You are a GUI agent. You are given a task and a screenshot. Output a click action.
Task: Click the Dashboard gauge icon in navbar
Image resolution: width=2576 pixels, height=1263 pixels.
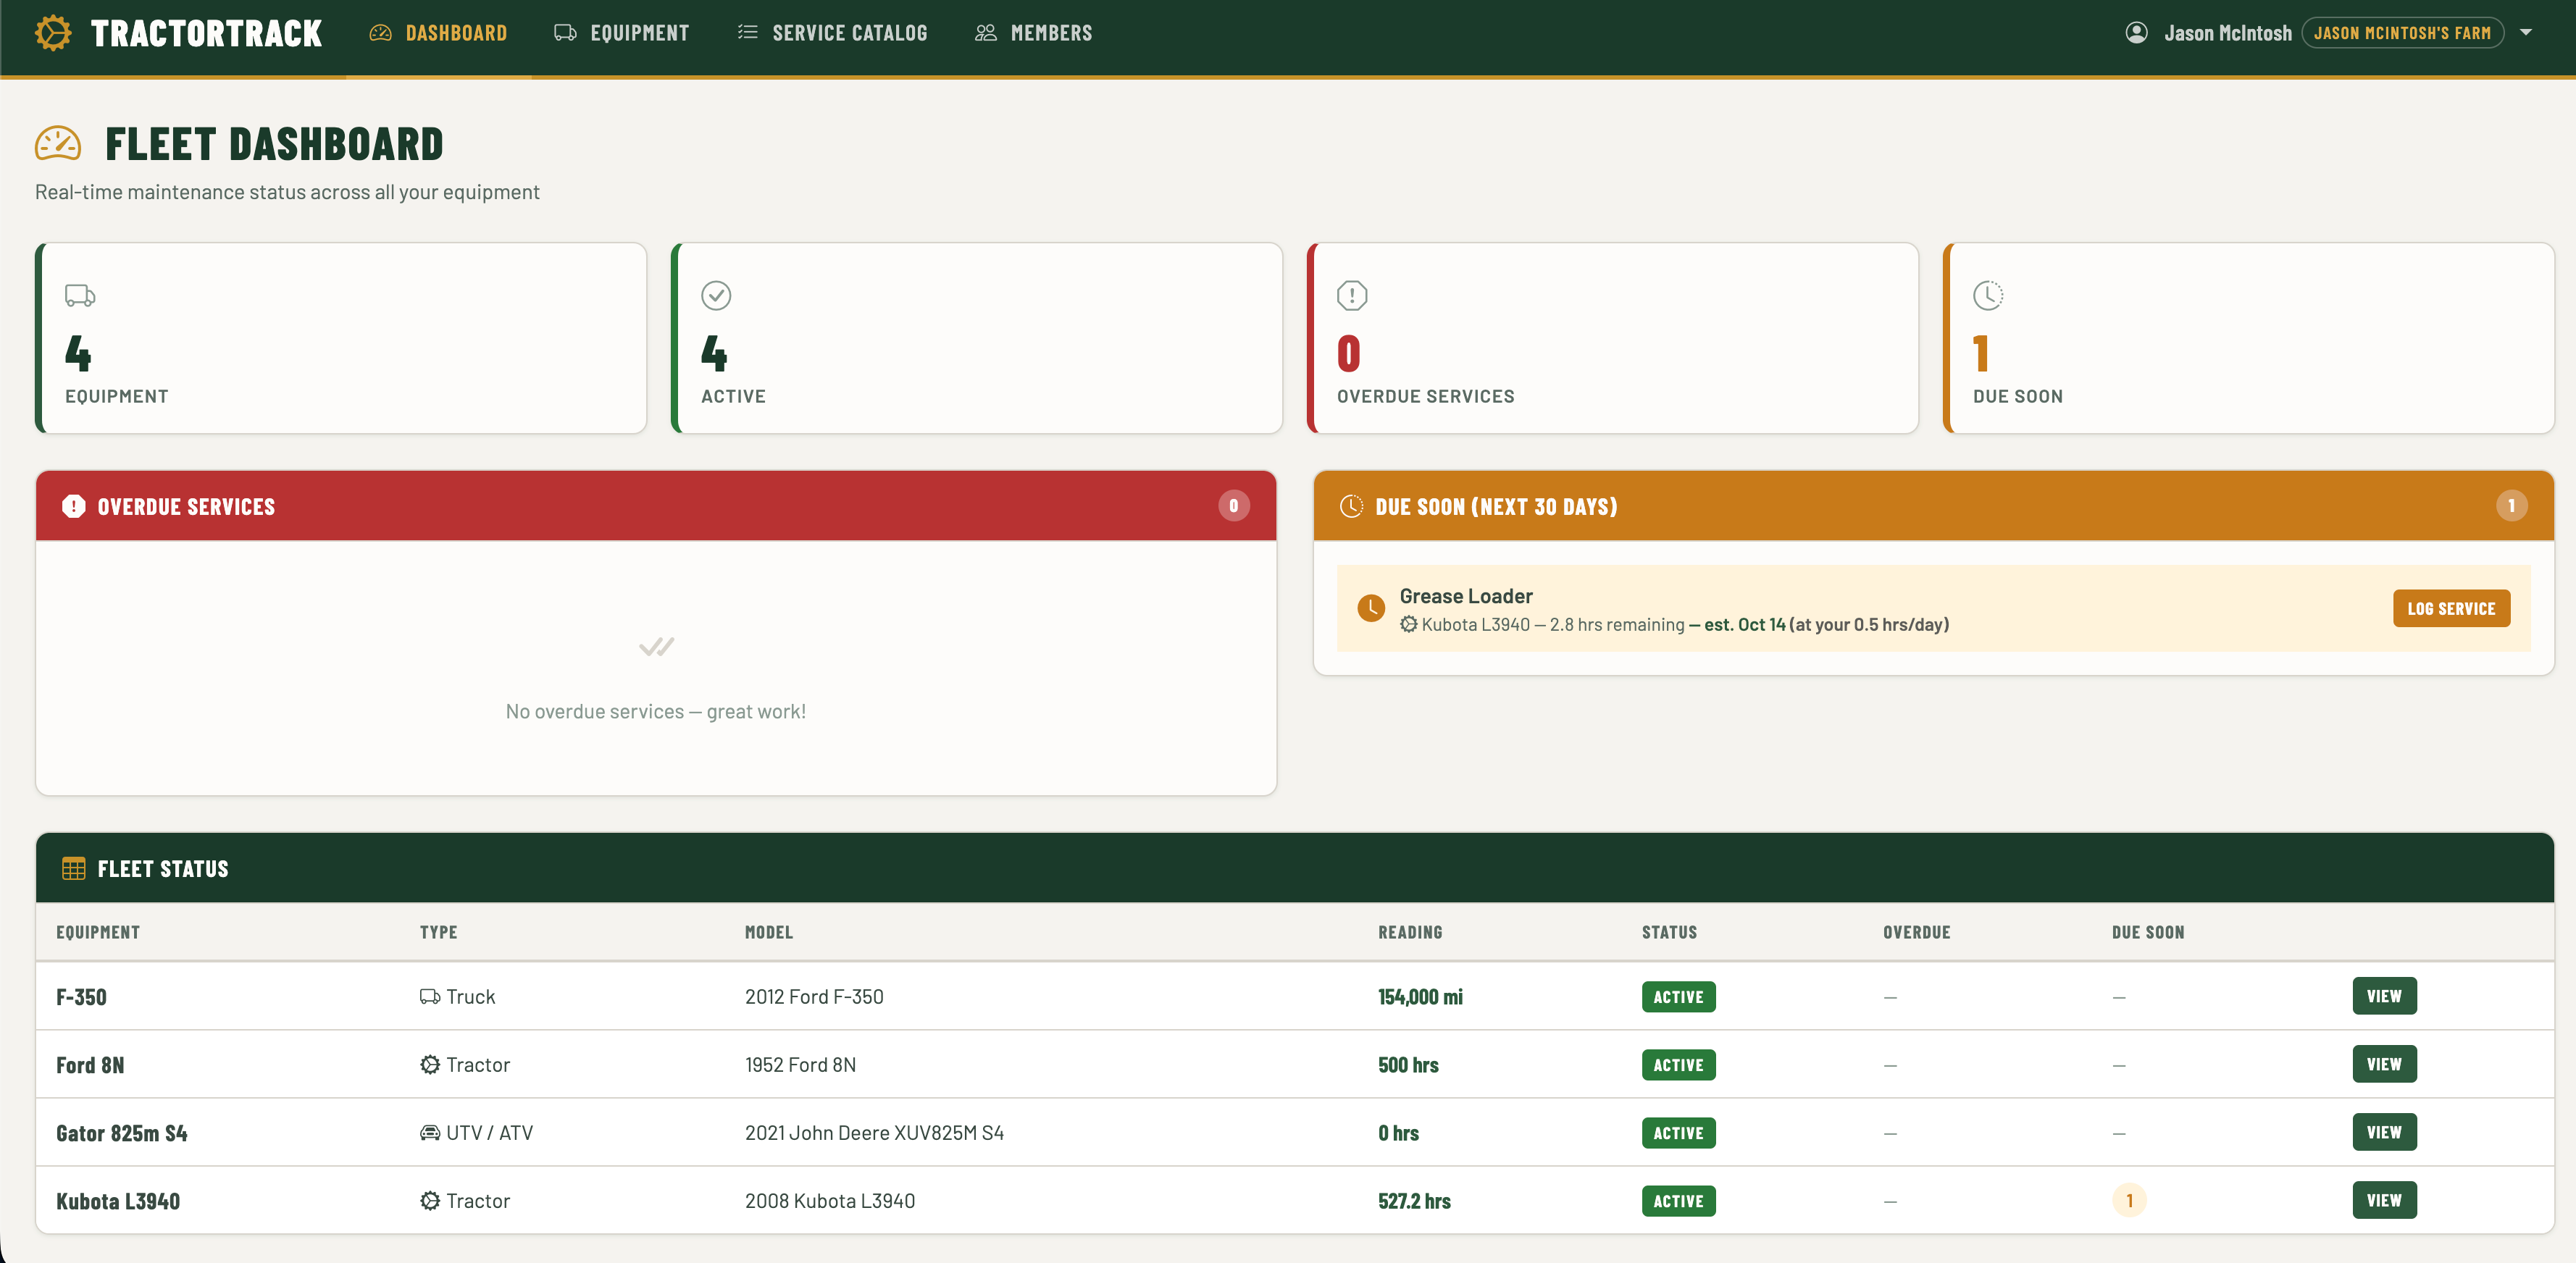point(380,33)
